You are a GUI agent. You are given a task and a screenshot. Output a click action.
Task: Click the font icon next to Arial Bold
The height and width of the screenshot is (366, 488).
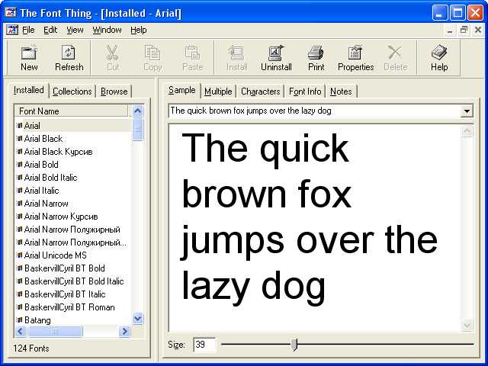pos(19,165)
